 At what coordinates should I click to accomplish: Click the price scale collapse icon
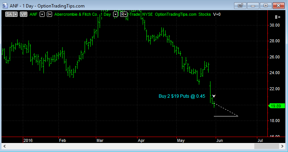278,17
